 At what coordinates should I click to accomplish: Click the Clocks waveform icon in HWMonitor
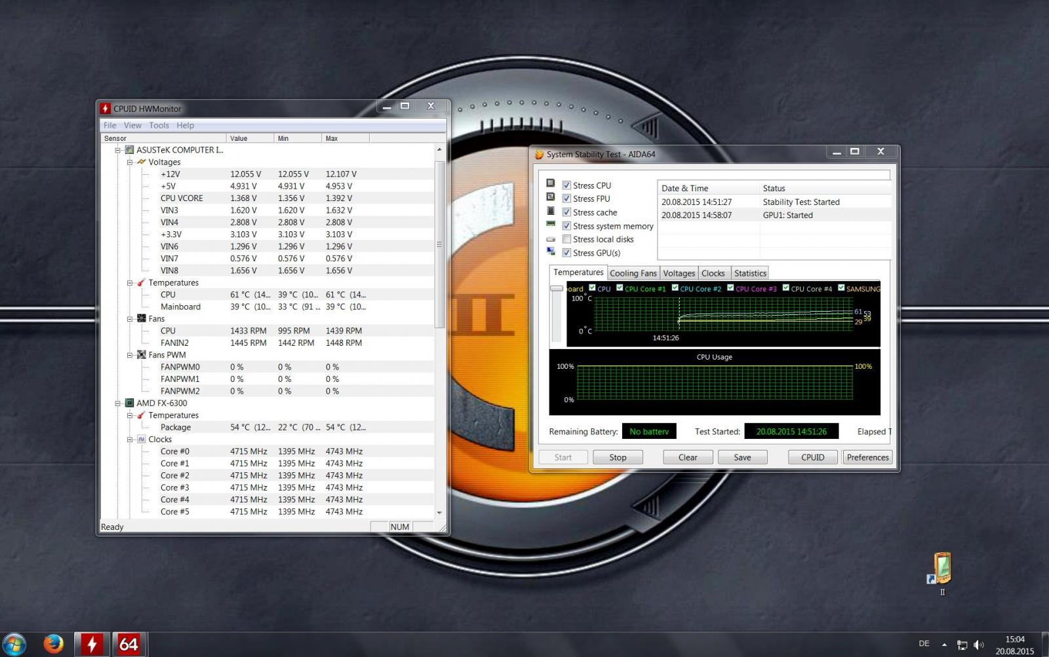tap(141, 440)
